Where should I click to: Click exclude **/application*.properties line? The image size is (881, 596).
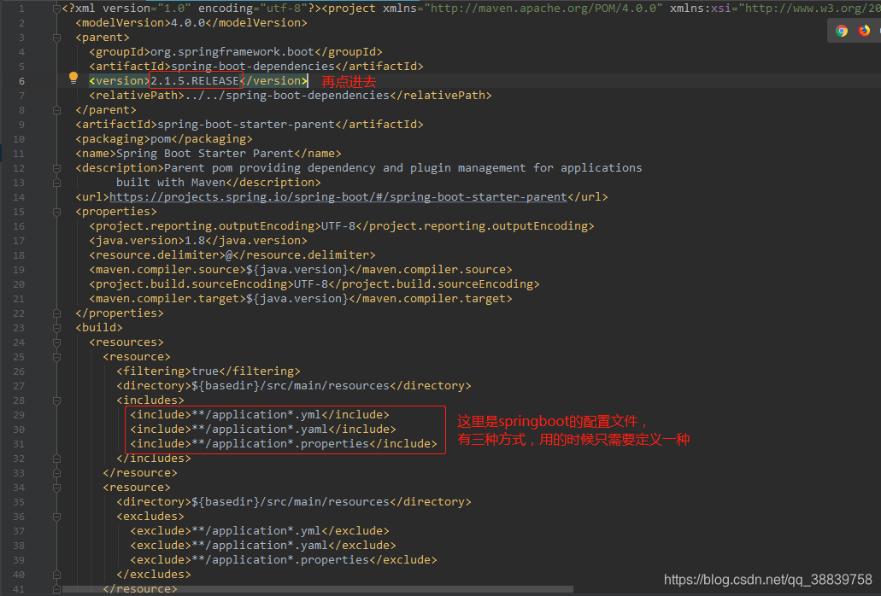click(284, 560)
